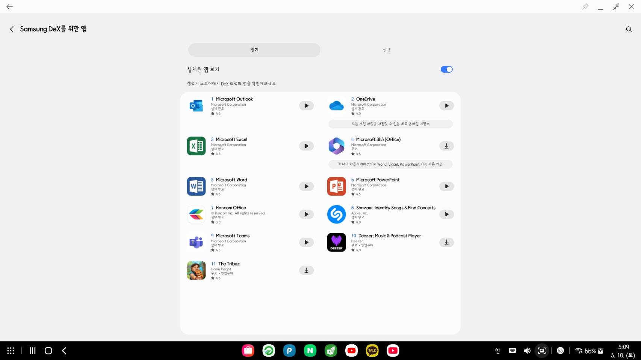This screenshot has height=360, width=641.
Task: Open the store search icon
Action: coord(629,29)
